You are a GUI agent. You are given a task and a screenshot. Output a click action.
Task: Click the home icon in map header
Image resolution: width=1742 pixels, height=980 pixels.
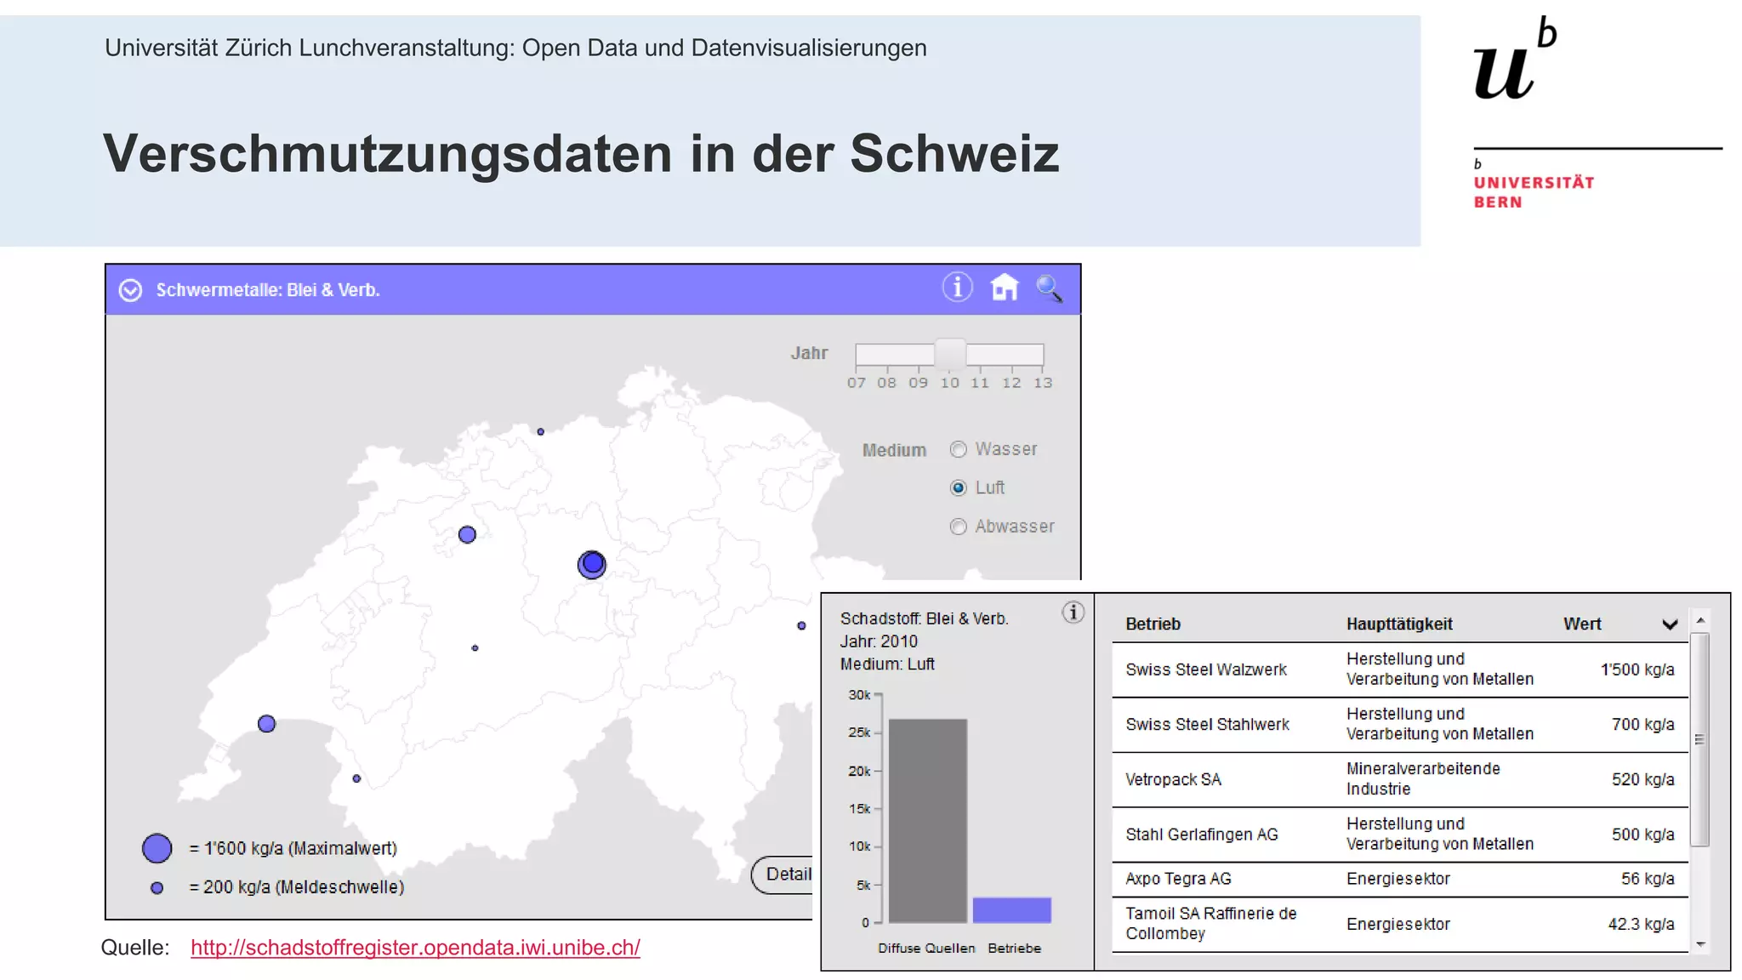(1004, 288)
